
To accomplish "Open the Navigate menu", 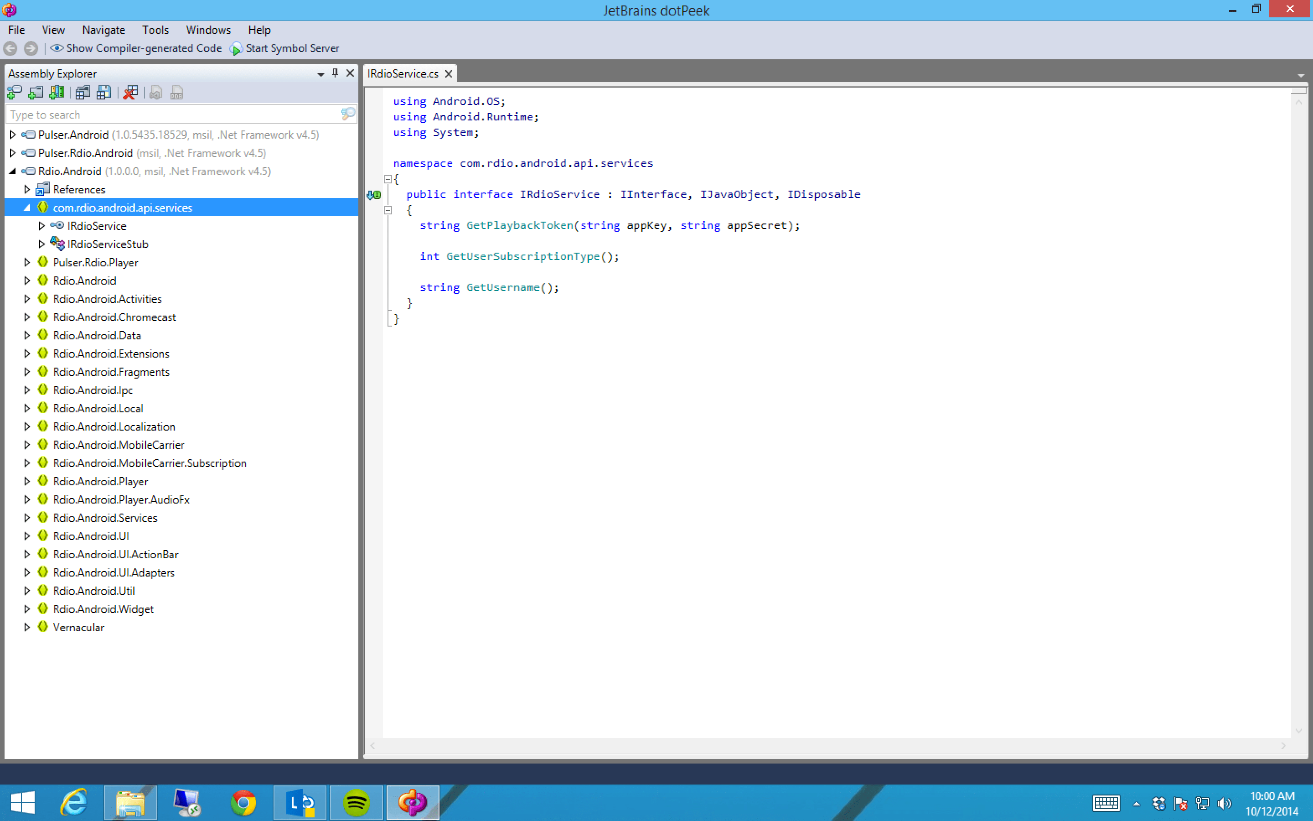I will point(103,30).
